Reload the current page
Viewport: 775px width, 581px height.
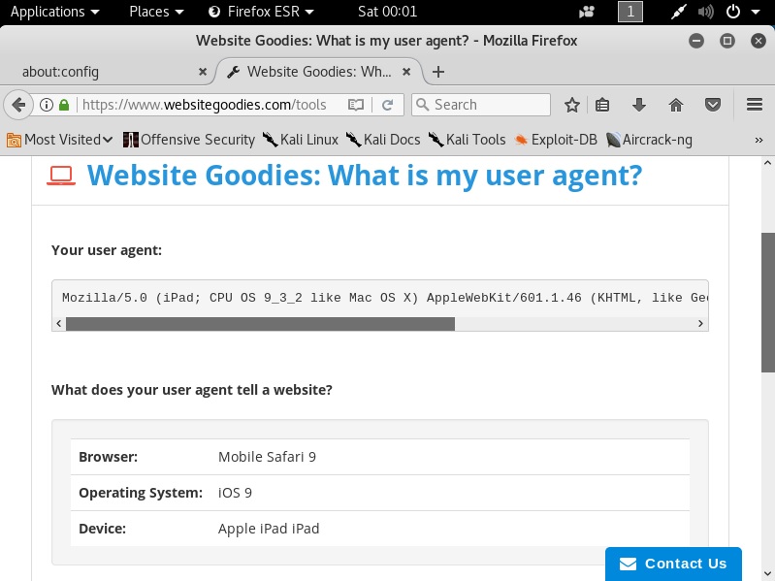[x=388, y=105]
